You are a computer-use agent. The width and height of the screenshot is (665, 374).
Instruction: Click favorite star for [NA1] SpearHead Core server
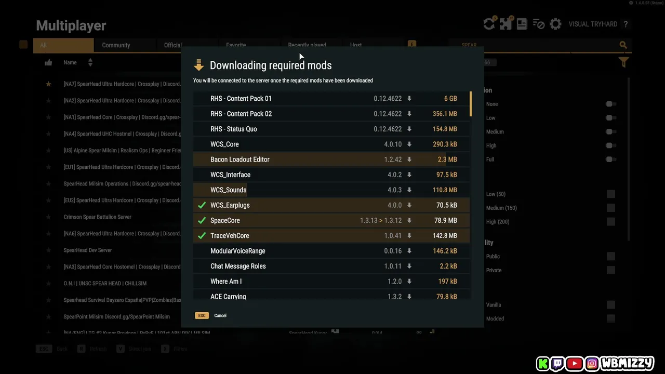(48, 117)
